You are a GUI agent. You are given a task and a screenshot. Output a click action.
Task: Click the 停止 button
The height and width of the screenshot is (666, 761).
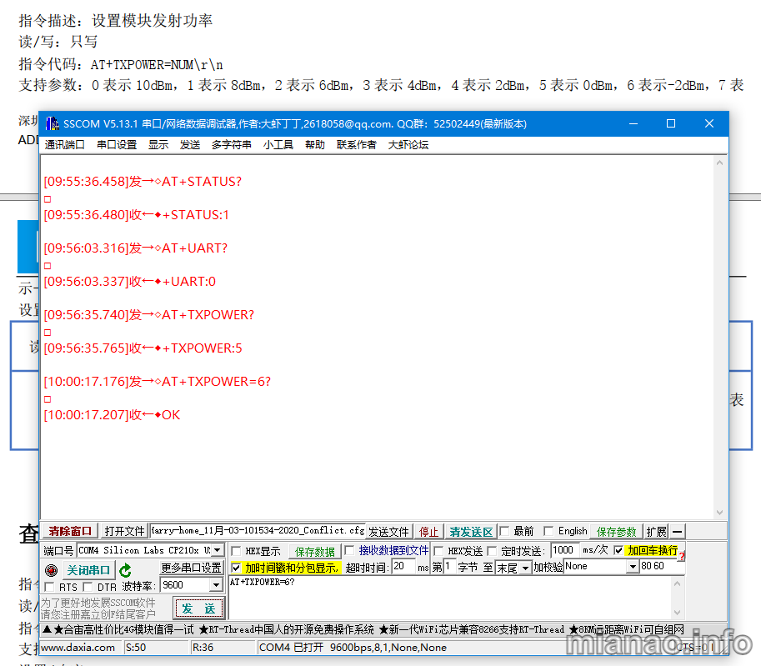point(428,532)
